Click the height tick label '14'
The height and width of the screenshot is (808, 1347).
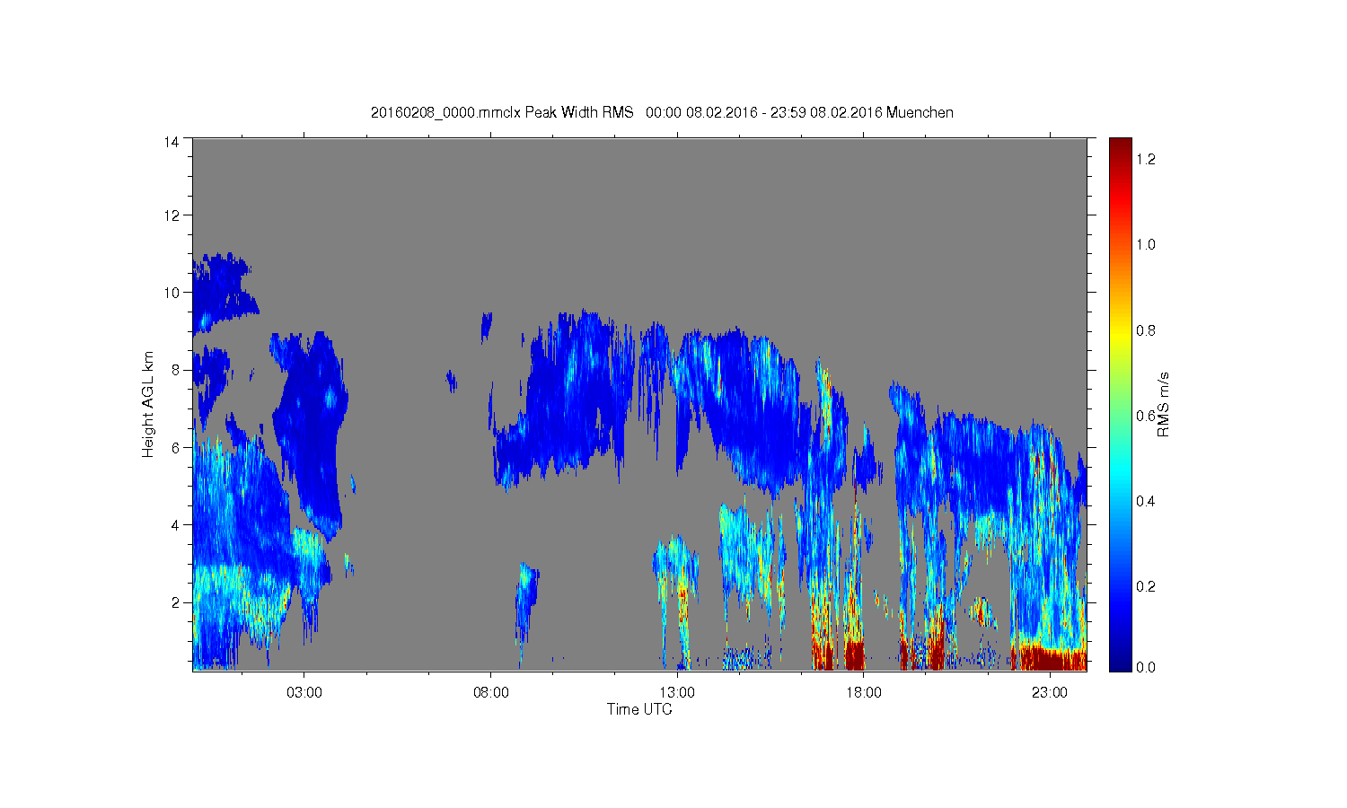click(172, 142)
